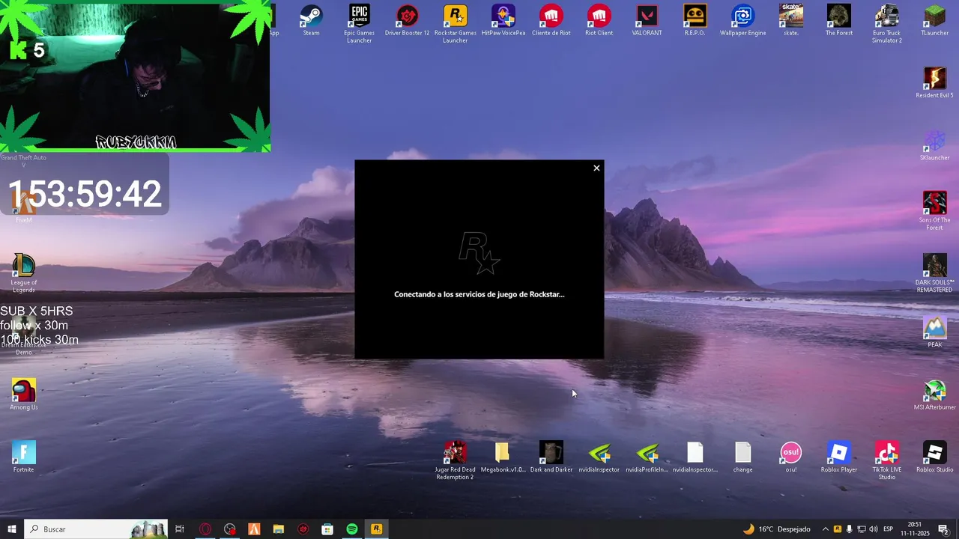Open the Windows Start menu

[12, 529]
